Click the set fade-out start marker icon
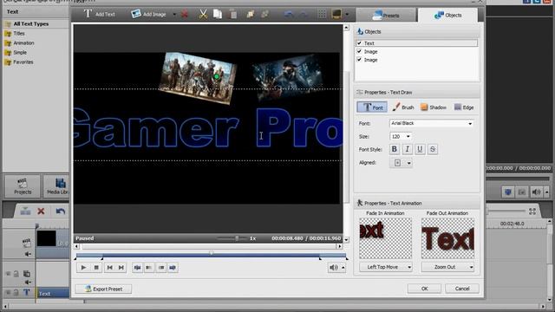Image resolution: width=555 pixels, height=312 pixels. tap(161, 268)
